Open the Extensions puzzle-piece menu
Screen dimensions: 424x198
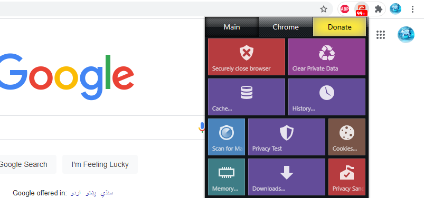[x=378, y=9]
